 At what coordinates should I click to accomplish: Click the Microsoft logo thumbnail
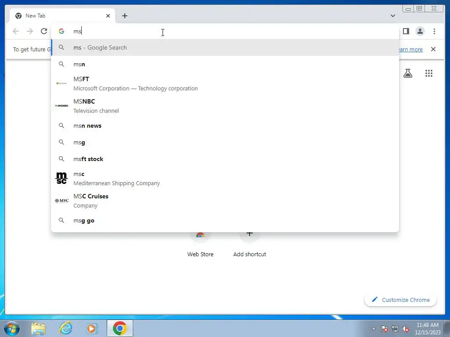coord(62,83)
